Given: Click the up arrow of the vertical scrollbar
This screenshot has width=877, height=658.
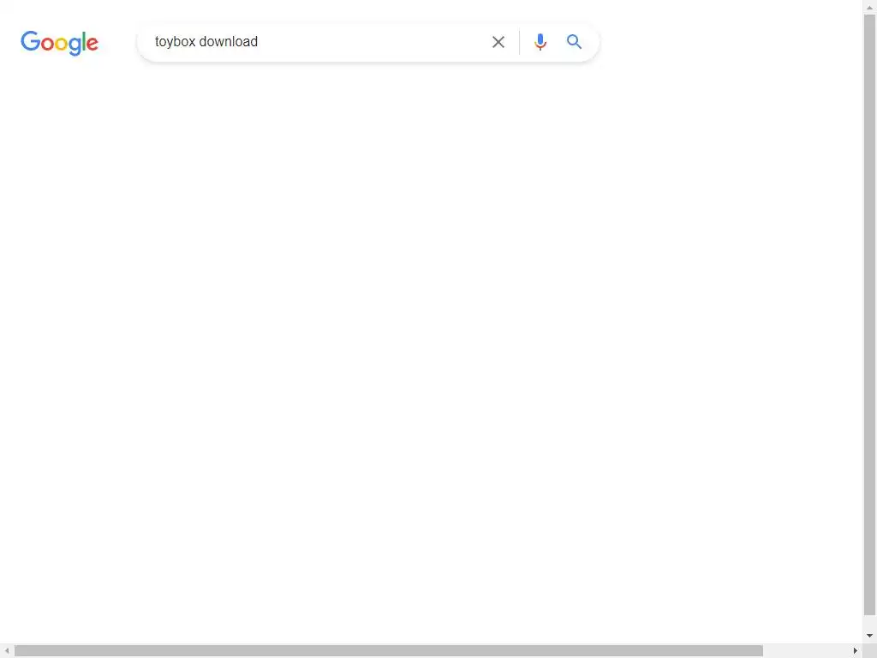Looking at the screenshot, I should coord(870,7).
